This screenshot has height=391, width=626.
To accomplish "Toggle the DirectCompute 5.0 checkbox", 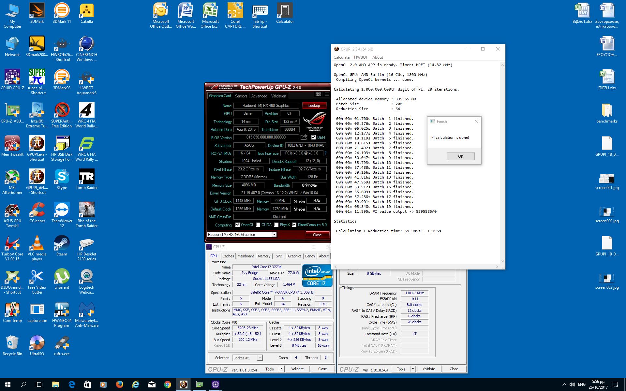I will tap(294, 225).
